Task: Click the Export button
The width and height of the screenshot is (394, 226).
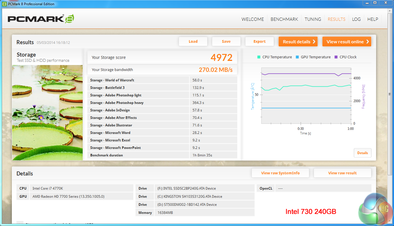Action: 259,42
